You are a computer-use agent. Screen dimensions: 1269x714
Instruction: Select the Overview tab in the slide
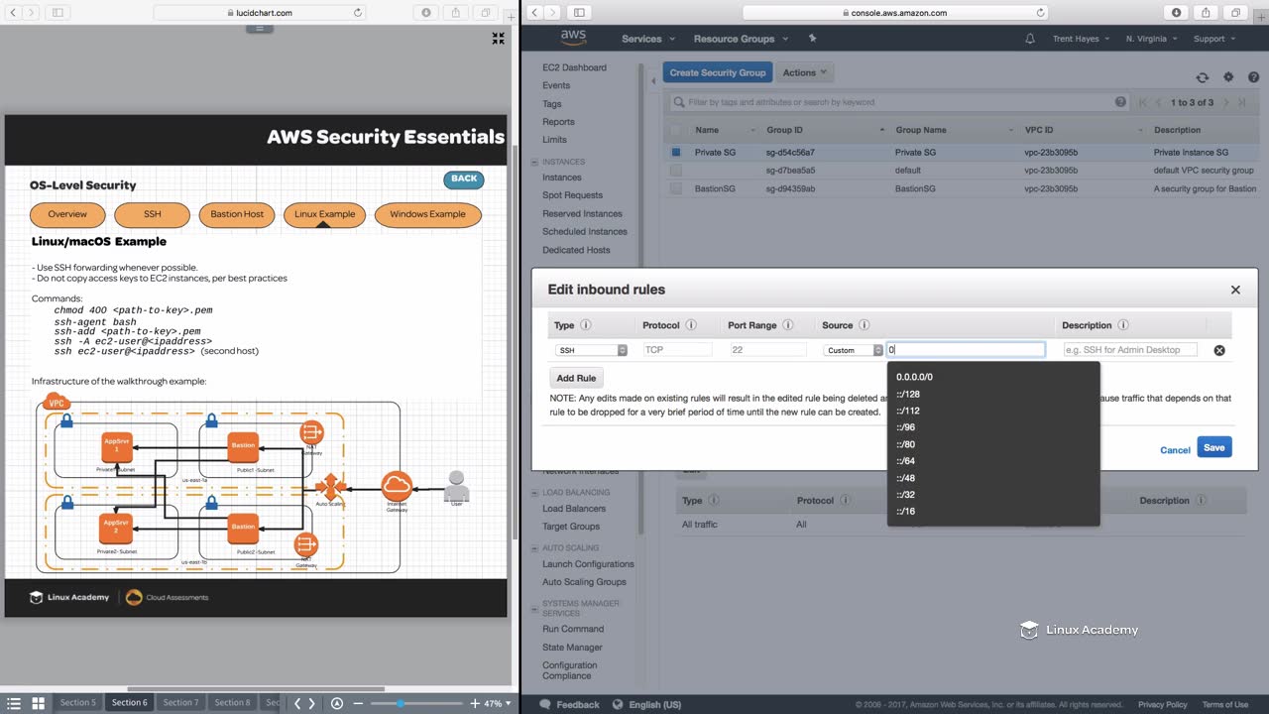point(67,214)
